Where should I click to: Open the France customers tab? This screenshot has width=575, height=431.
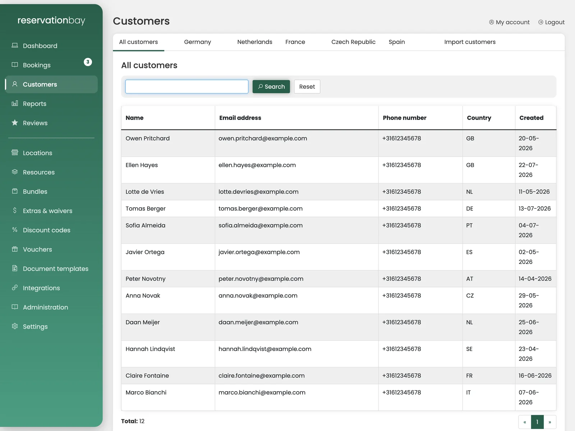(295, 42)
